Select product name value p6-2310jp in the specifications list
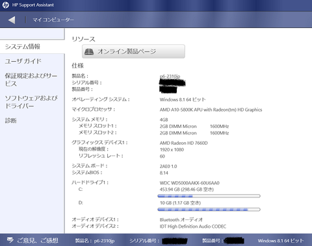Viewport: 312px width, 246px height. (170, 76)
